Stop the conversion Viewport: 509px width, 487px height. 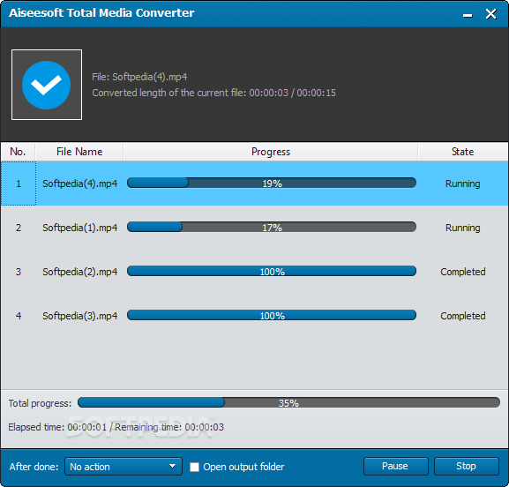click(x=466, y=466)
